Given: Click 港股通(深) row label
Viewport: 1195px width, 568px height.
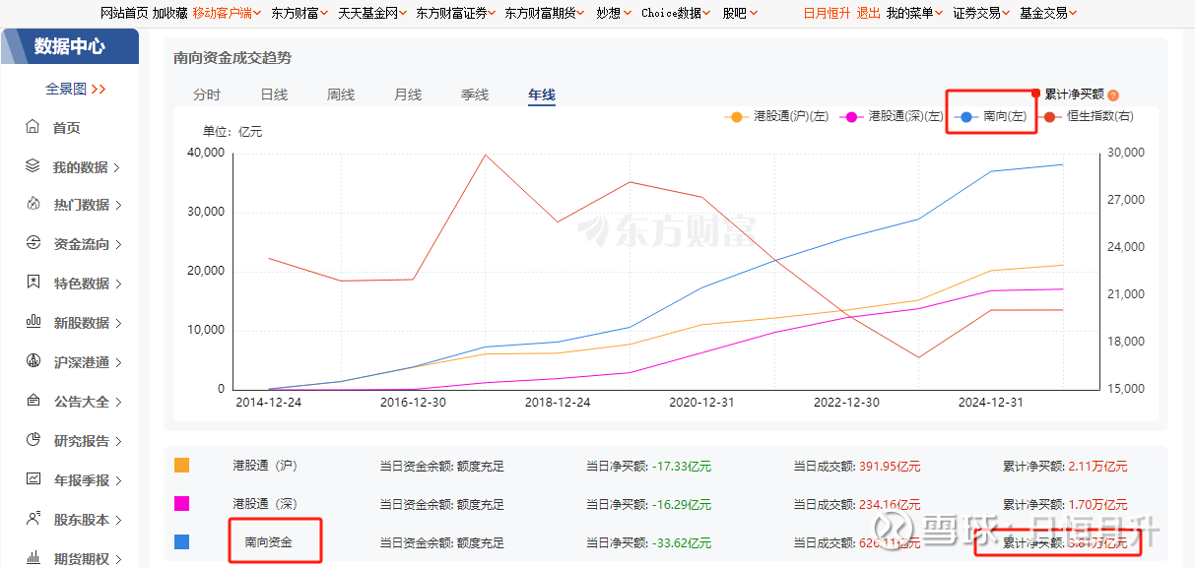Looking at the screenshot, I should coord(265,504).
